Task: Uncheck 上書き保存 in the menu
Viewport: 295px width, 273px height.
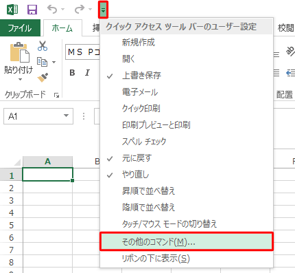Action: pos(187,76)
